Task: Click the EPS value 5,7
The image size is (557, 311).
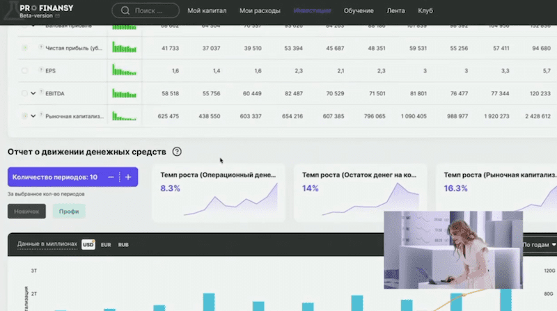Action: [547, 71]
